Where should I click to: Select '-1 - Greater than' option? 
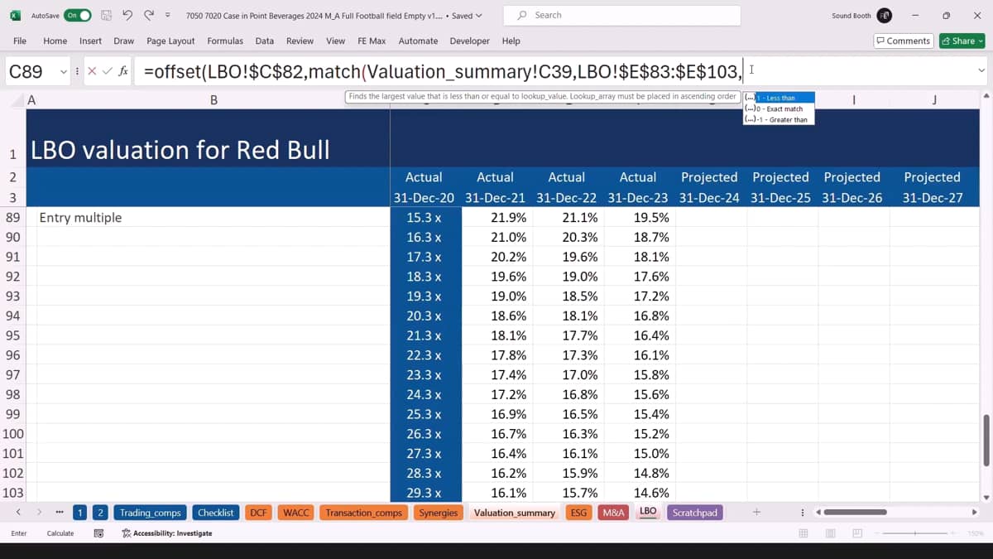tap(779, 119)
